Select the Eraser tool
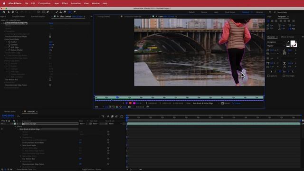Image resolution: width=304 pixels, height=171 pixels. pyautogui.click(x=65, y=12)
